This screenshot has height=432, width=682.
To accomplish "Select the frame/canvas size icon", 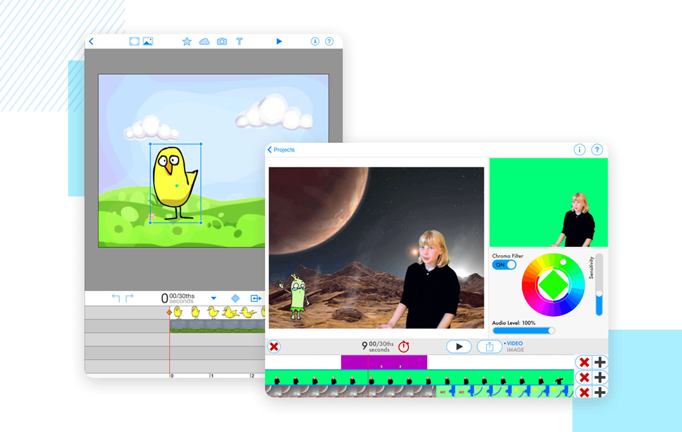I will (134, 41).
